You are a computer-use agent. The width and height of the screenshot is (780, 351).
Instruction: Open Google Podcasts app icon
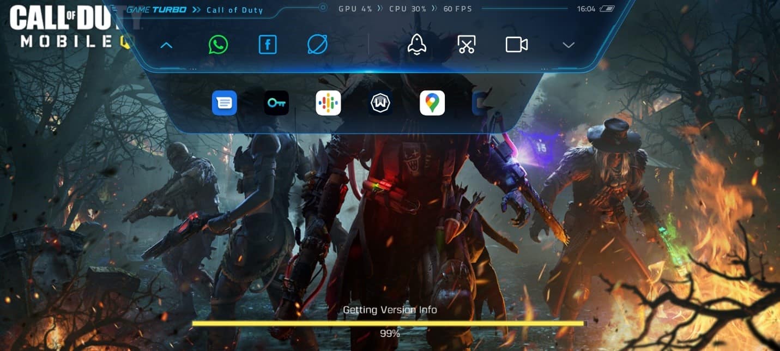pos(328,103)
